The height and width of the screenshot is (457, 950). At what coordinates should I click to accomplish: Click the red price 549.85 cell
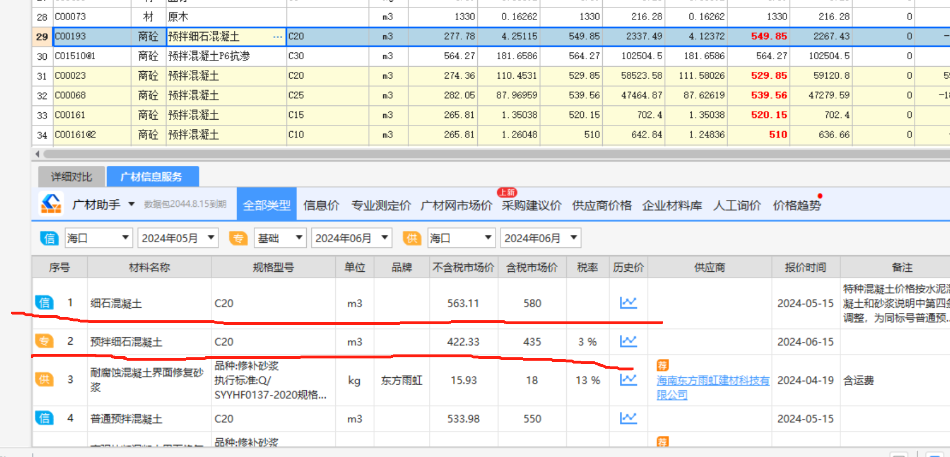758,36
